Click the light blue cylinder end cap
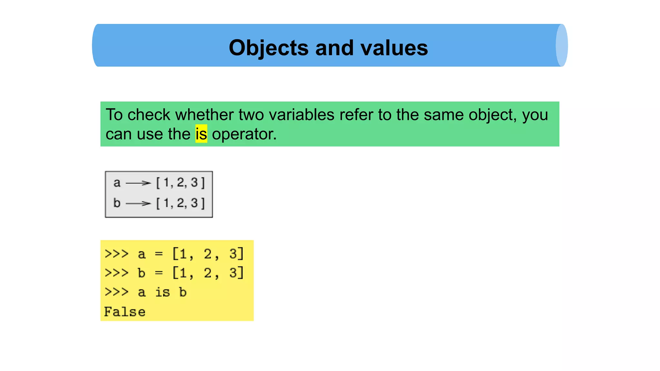 [x=561, y=45]
